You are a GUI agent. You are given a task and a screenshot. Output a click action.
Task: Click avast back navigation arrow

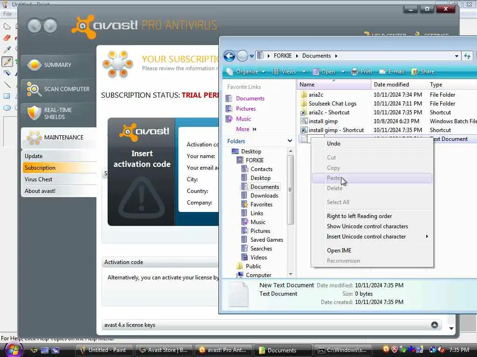click(x=34, y=26)
